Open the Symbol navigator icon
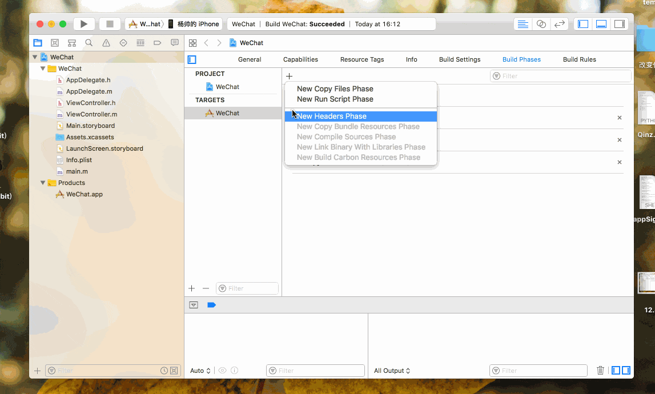 click(55, 43)
